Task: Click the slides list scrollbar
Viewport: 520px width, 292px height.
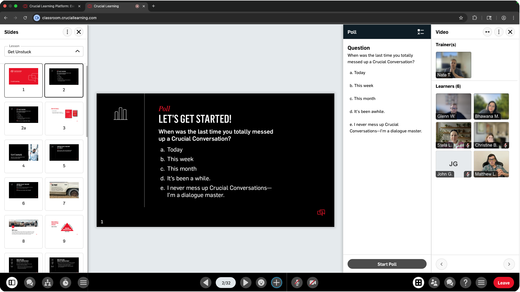Action: 87,101
